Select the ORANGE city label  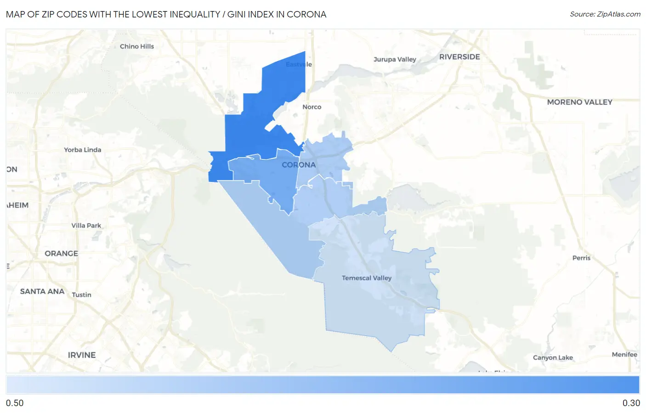click(61, 253)
